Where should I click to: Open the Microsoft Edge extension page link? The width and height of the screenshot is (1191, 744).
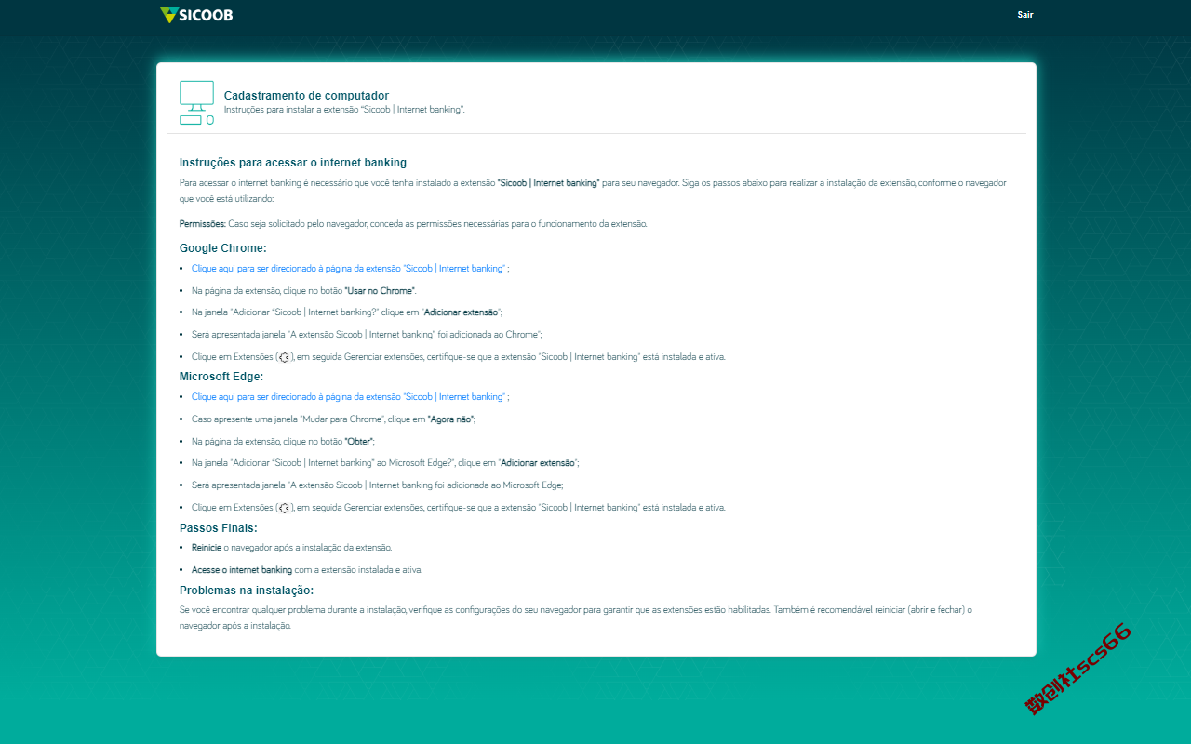pos(350,397)
